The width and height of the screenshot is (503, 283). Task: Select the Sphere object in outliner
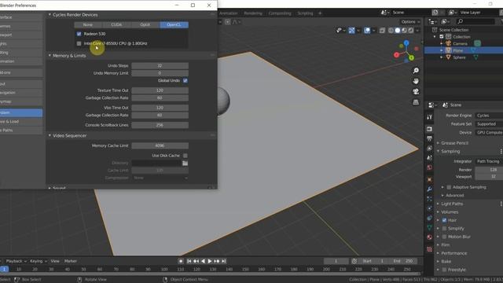459,57
